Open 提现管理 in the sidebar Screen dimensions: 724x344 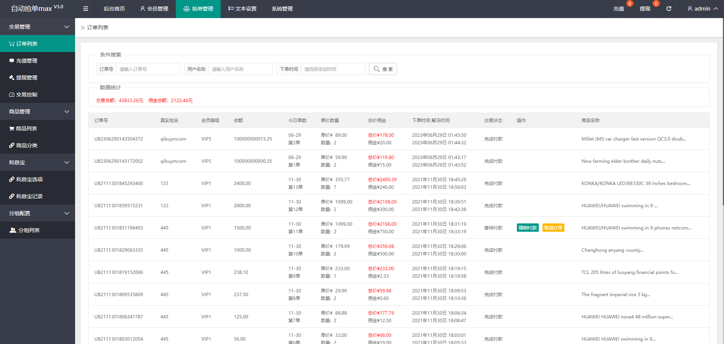point(26,78)
